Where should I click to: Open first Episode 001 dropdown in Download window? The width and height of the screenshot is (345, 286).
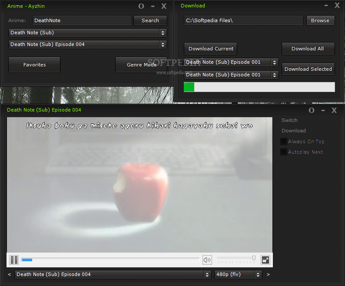pos(231,62)
